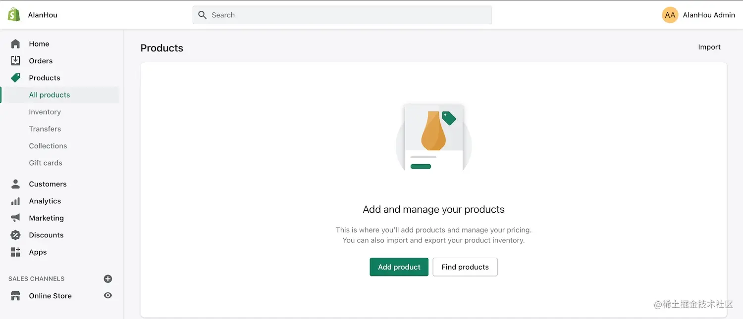Open Apps using the grid icon
743x319 pixels.
(16, 252)
